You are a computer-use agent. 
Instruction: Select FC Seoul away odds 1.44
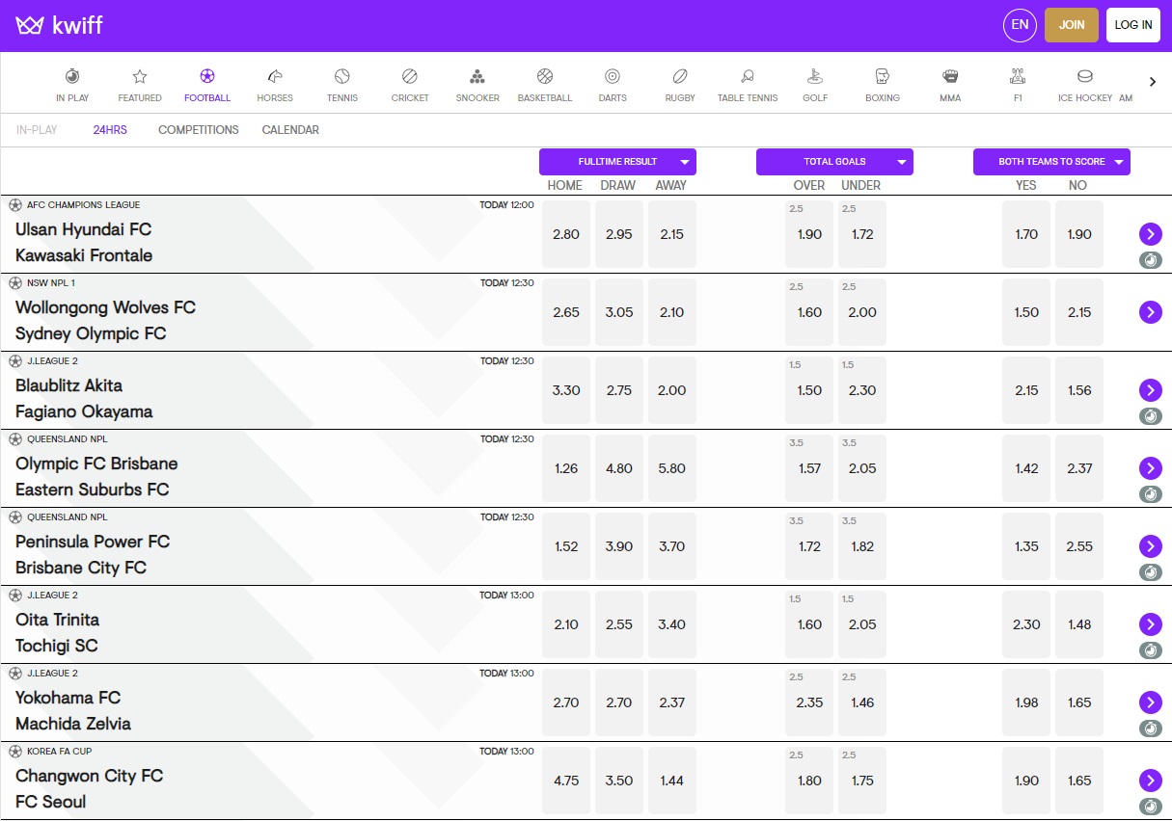pyautogui.click(x=672, y=781)
